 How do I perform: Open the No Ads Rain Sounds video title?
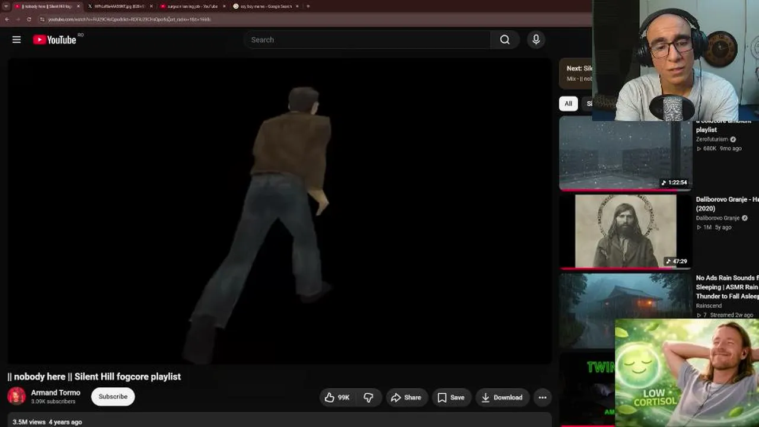tap(728, 287)
